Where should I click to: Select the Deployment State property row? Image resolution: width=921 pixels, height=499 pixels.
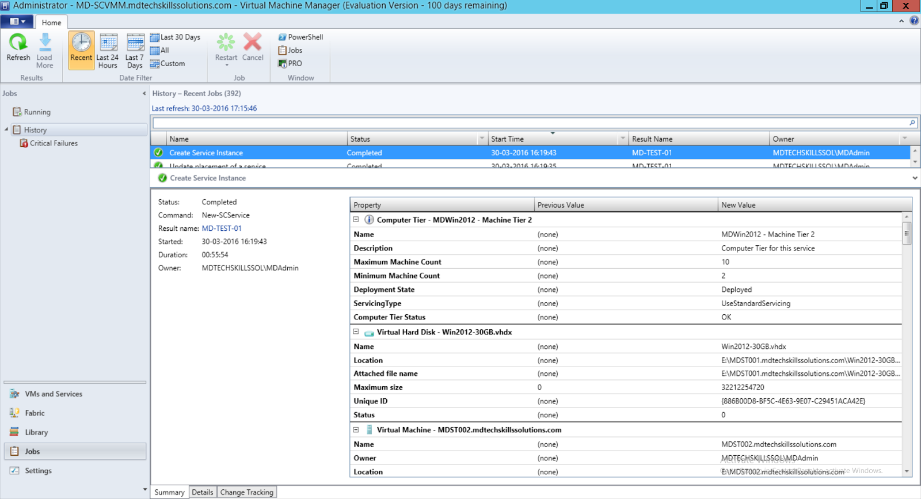[626, 290]
